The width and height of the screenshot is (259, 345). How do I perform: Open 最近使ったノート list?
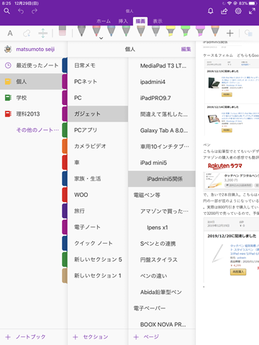point(31,65)
